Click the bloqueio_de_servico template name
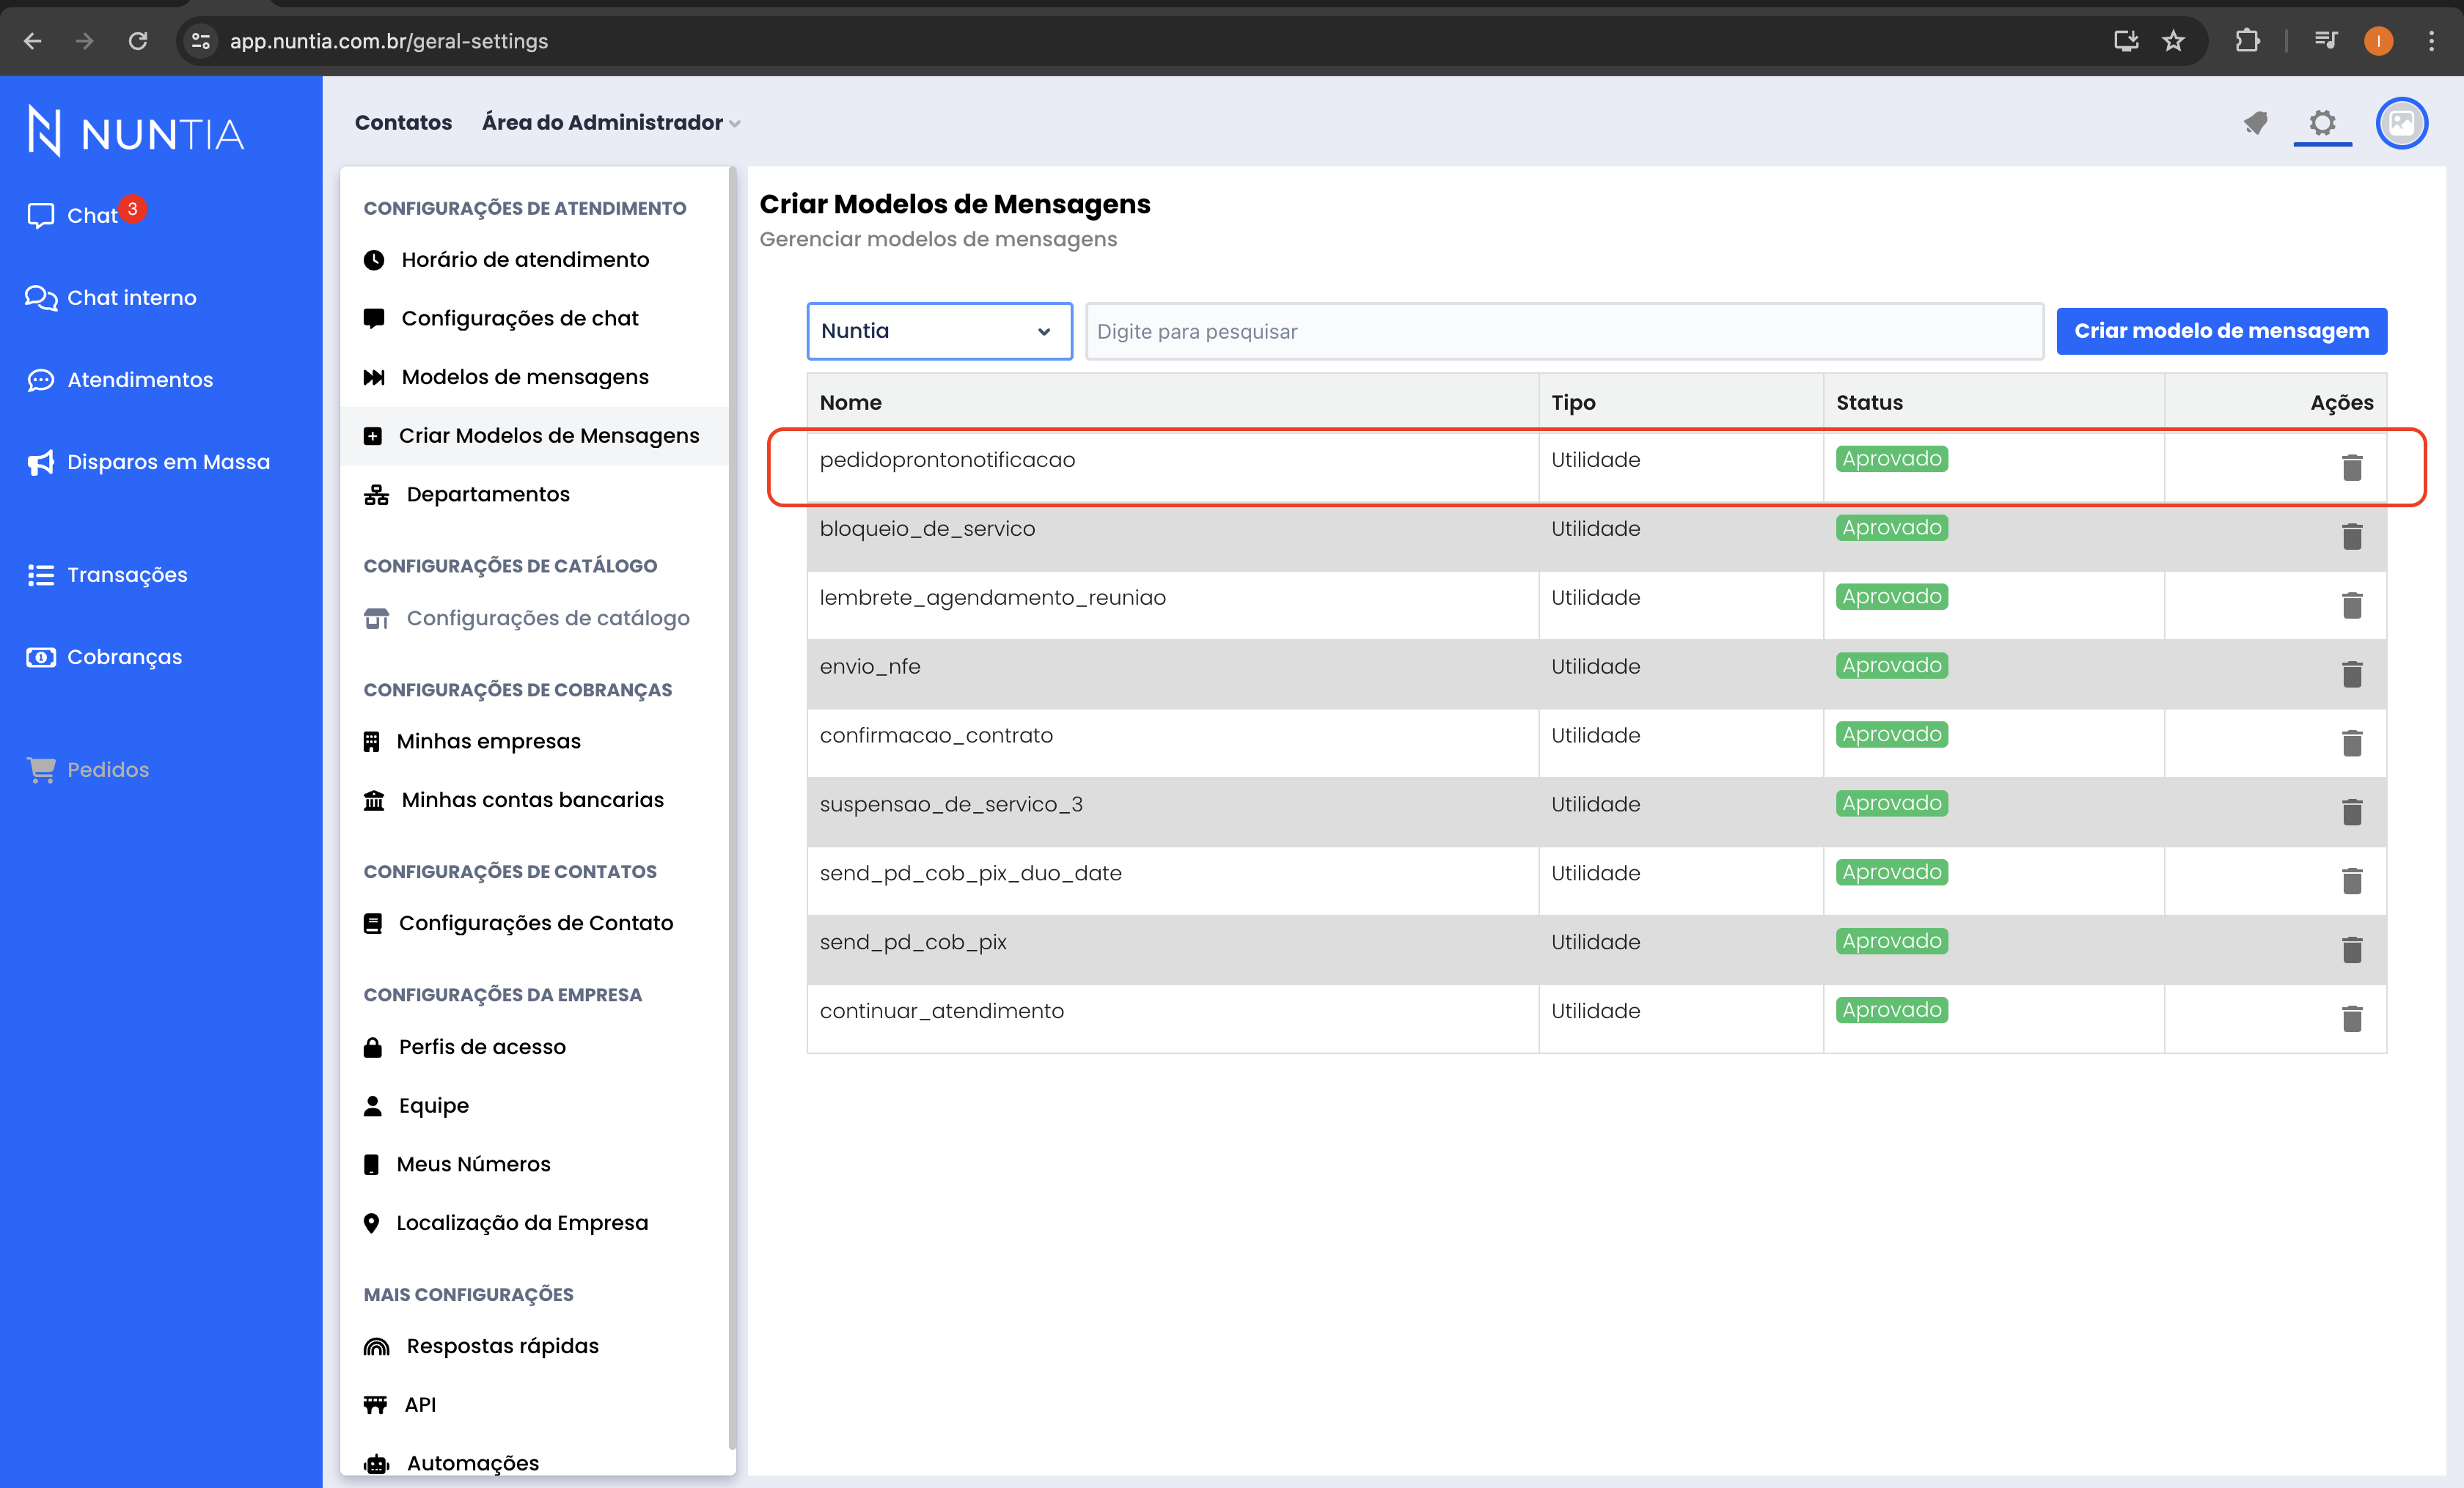Screen dimensions: 2464x1488 [927, 528]
